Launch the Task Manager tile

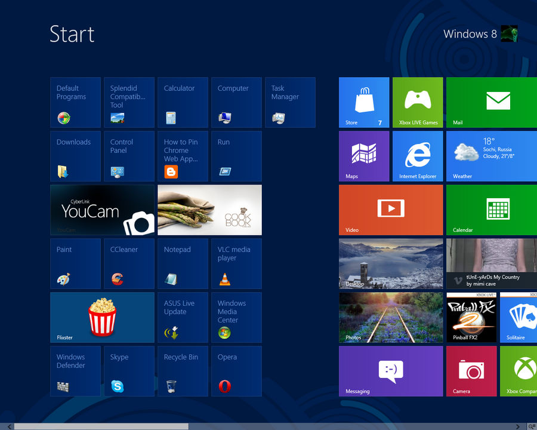click(x=291, y=103)
